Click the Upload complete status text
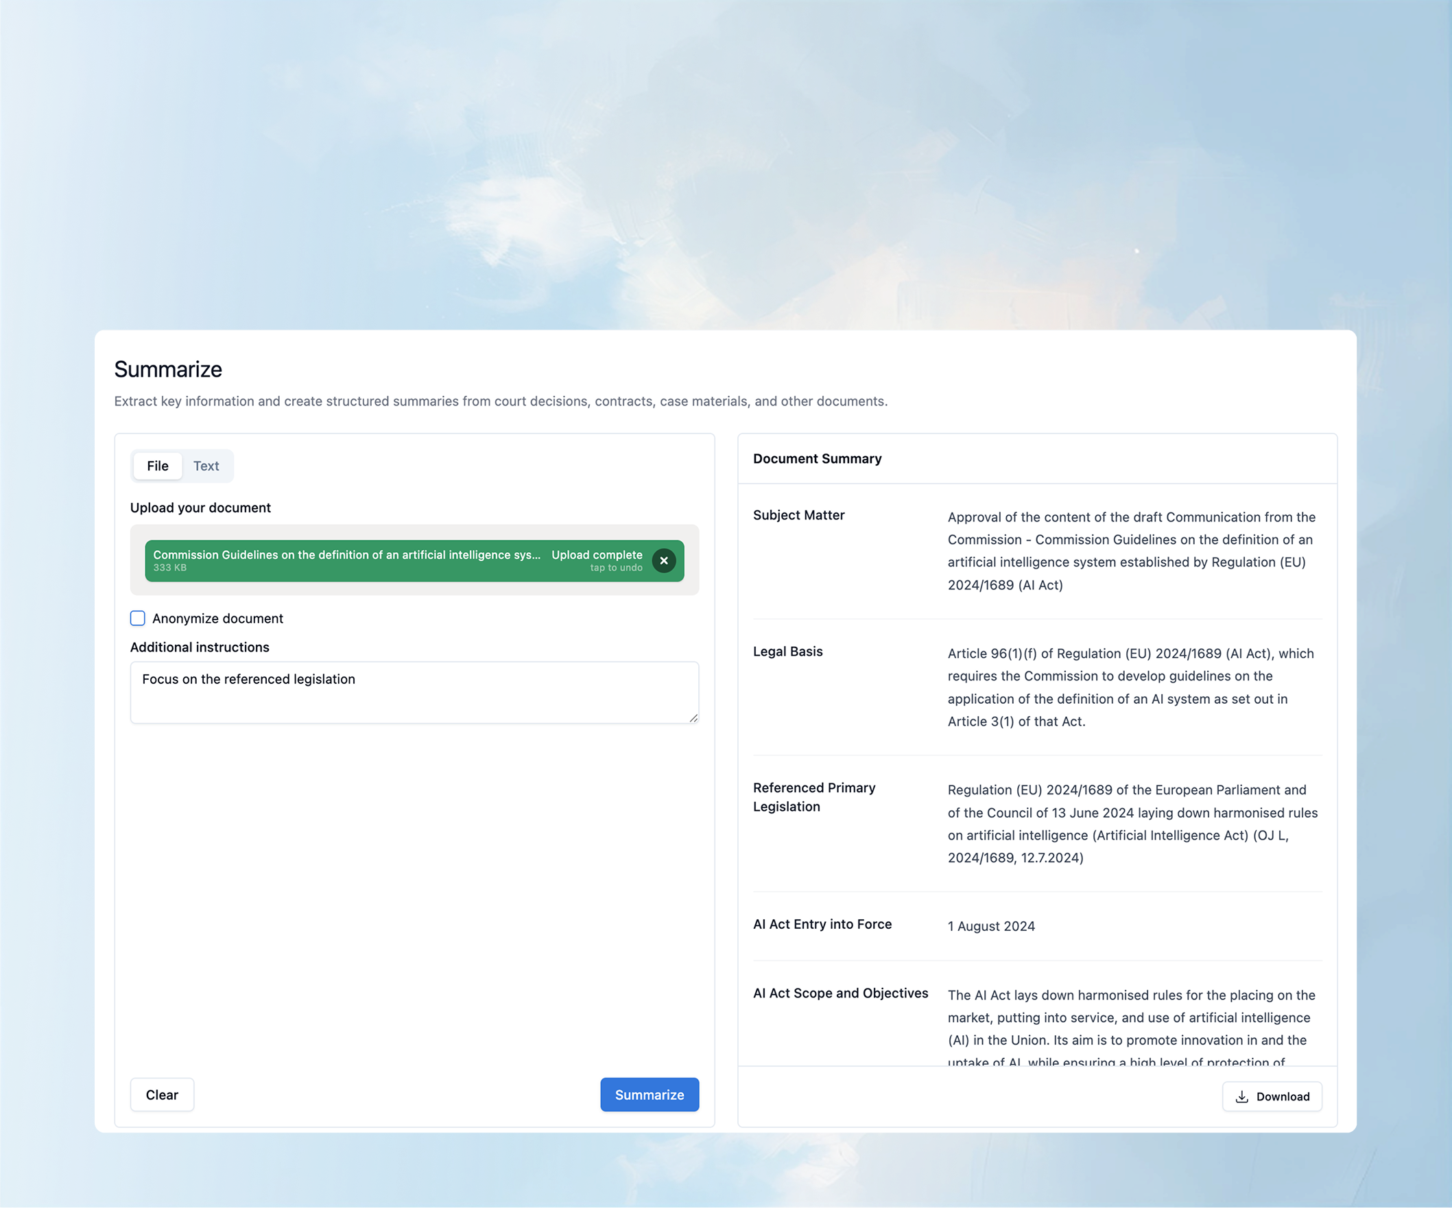The height and width of the screenshot is (1208, 1452). [x=596, y=554]
